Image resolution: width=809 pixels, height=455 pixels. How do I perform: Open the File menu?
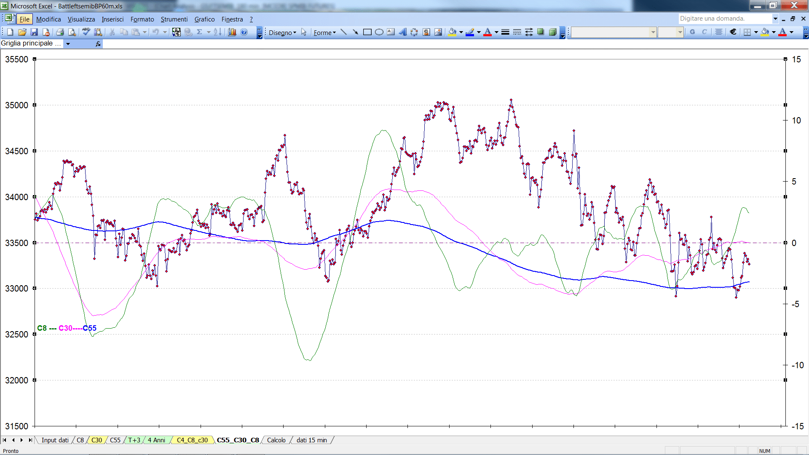click(x=24, y=19)
